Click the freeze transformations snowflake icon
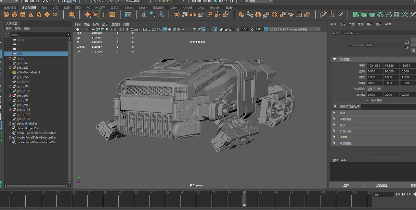Screen dimensions: 416x210 161,14
